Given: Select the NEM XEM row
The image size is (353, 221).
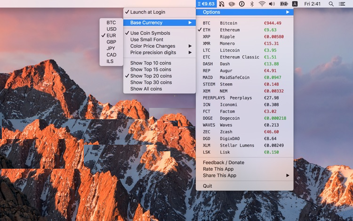Looking at the screenshot, I should (x=244, y=91).
